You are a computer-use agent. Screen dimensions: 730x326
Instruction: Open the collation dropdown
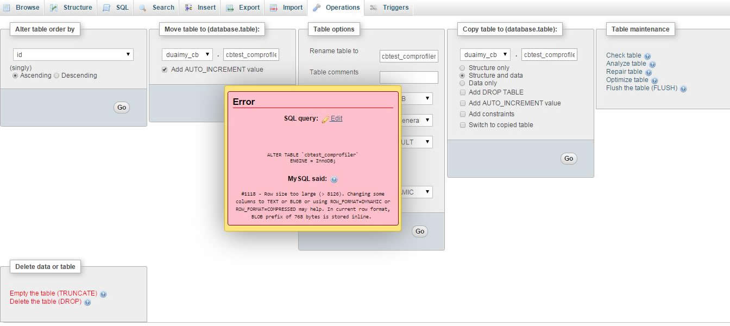tap(417, 120)
